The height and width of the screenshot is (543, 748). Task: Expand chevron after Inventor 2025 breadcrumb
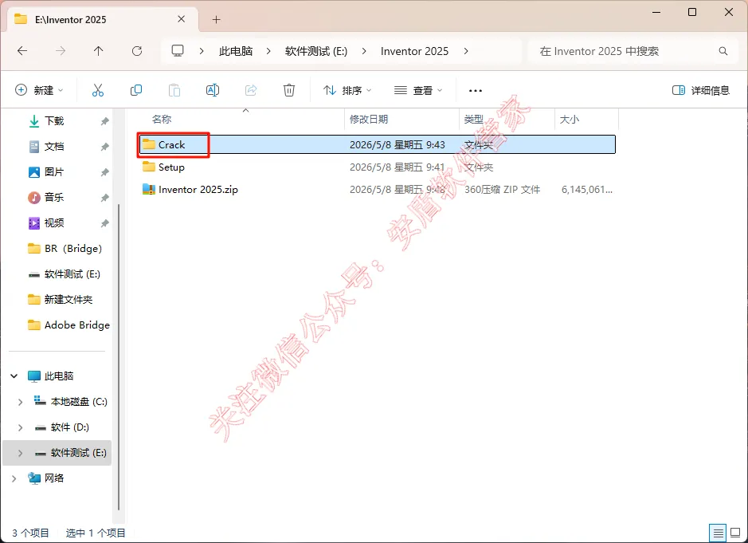[x=466, y=51]
